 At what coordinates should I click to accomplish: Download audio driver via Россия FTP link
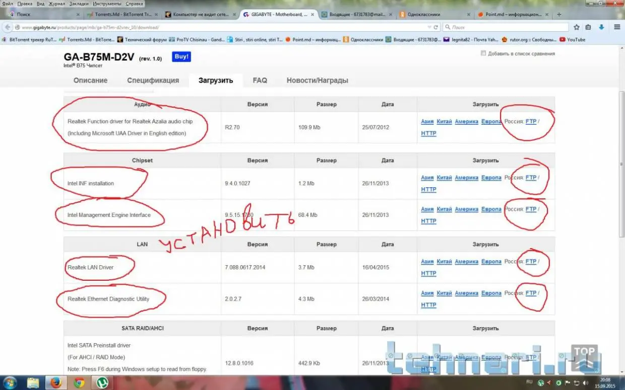pos(531,121)
